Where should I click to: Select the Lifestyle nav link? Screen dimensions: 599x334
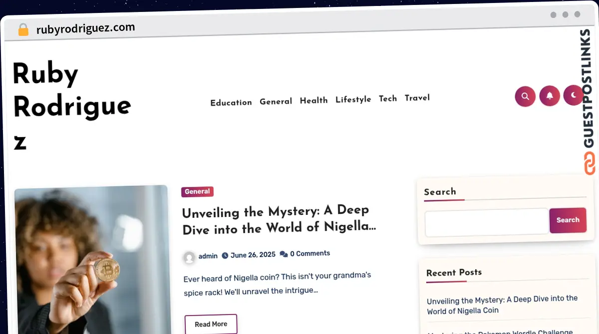tap(353, 99)
